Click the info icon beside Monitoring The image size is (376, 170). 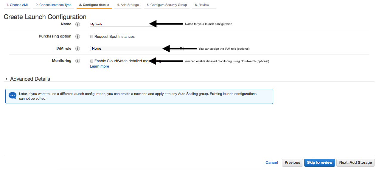[77, 61]
